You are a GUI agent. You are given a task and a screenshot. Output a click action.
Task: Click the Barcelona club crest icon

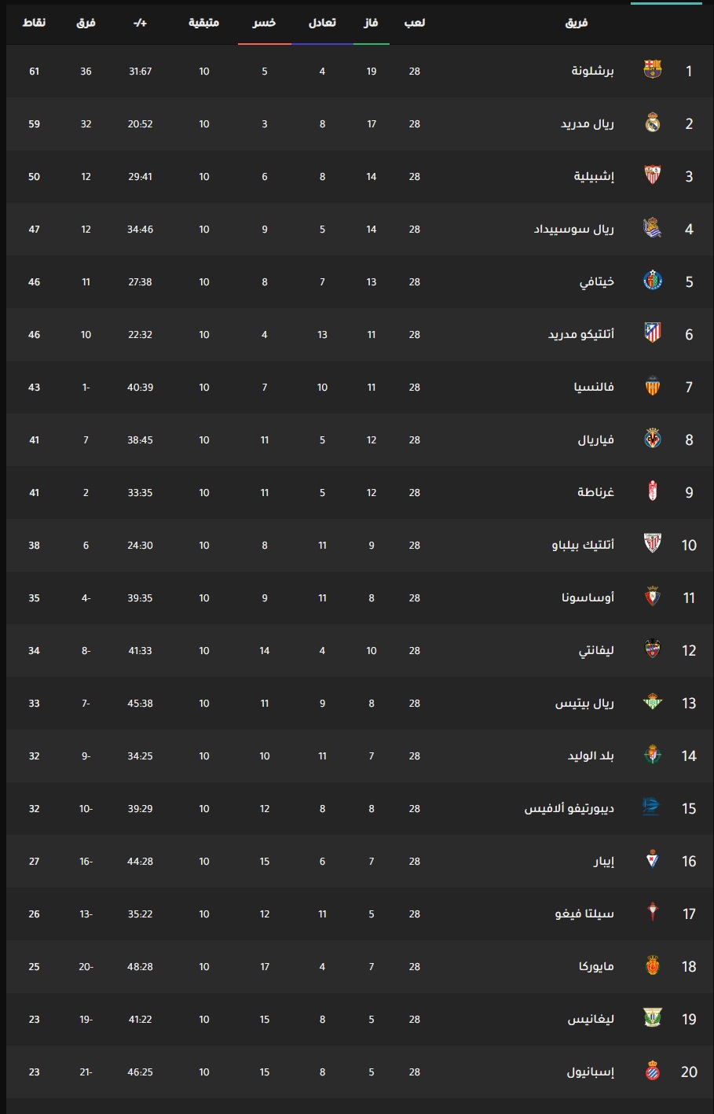point(653,70)
